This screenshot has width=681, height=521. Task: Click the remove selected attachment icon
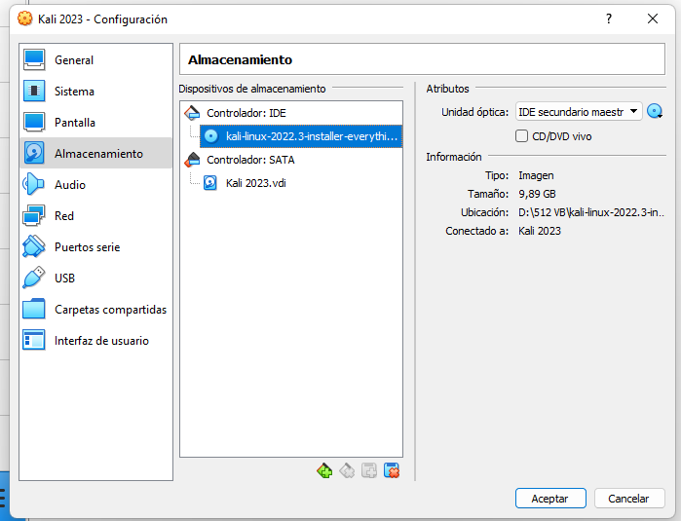(392, 470)
